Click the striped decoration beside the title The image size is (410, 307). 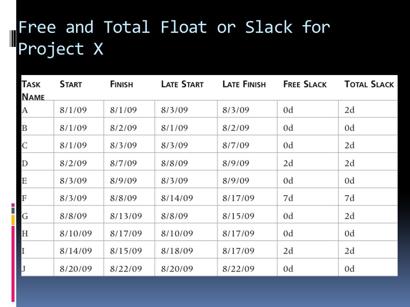(x=13, y=39)
